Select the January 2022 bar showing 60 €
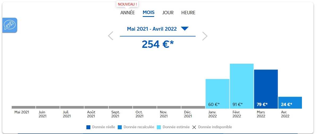The image size is (324, 134). (x=217, y=94)
